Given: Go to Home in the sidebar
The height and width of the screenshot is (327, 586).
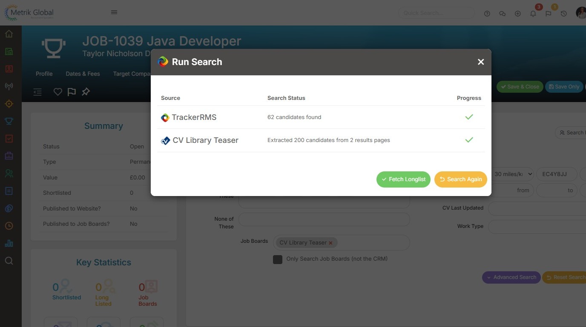Looking at the screenshot, I should (9, 34).
